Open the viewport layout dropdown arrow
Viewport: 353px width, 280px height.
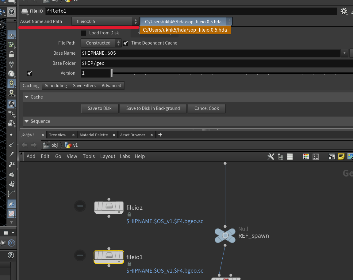pyautogui.click(x=13, y=233)
